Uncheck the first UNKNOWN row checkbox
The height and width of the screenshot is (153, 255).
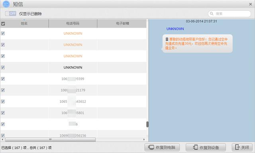point(3,34)
